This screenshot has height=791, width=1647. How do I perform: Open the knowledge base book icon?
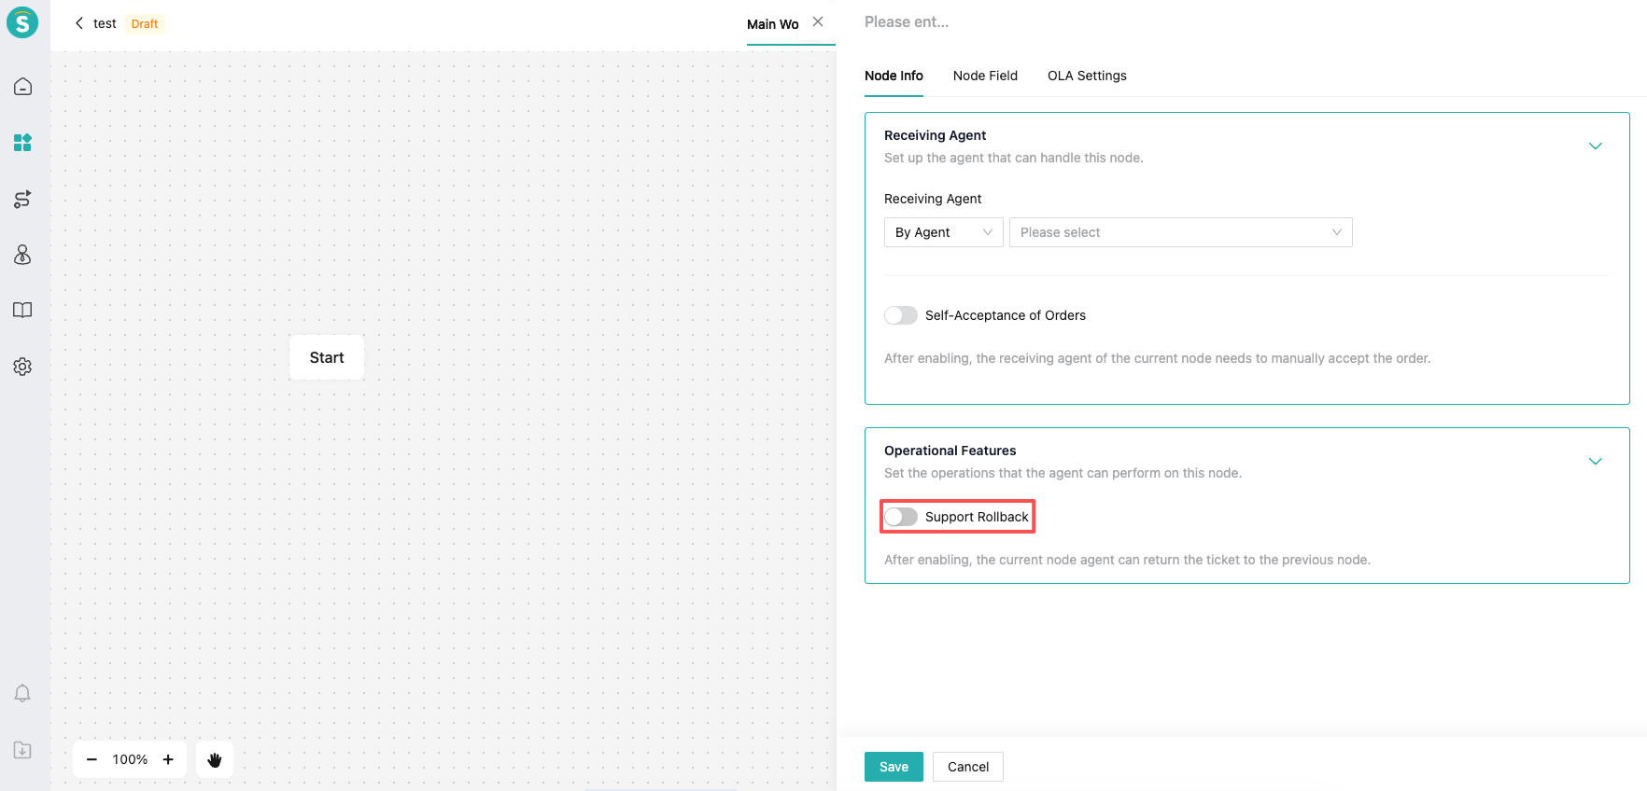(22, 311)
